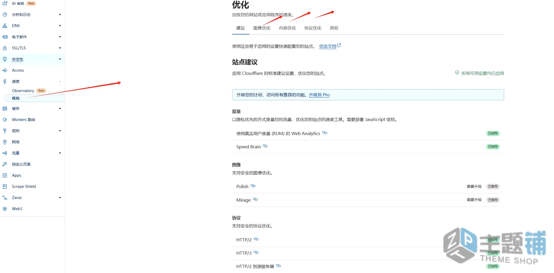Image resolution: width=554 pixels, height=273 pixels.
Task: Click link icon next to Mirage
Action: (255, 199)
